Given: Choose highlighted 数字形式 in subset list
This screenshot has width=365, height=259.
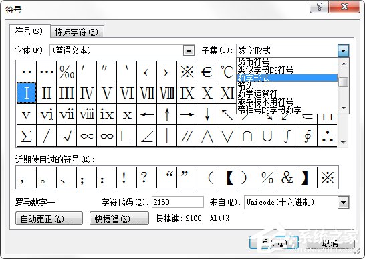Looking at the screenshot, I should tap(287, 78).
